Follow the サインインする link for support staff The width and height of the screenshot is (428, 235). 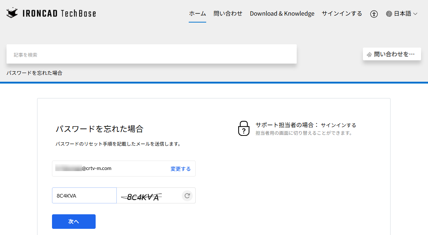[338, 125]
